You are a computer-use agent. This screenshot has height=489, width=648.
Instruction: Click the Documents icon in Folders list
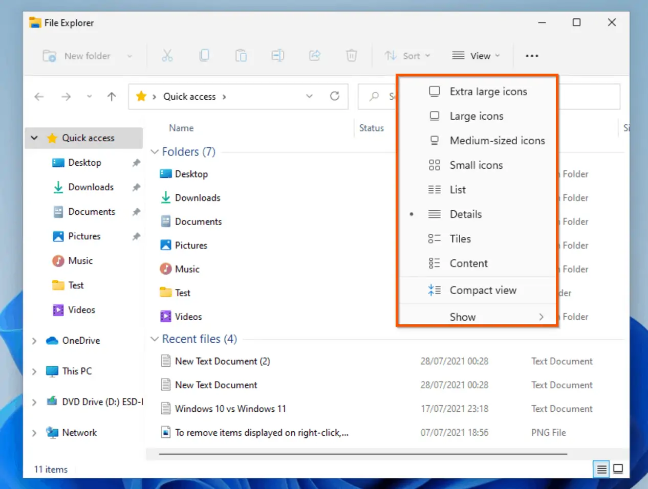[x=166, y=221]
